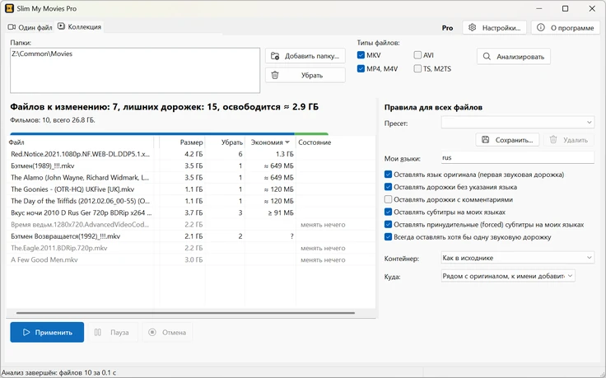
Task: Select the Red.Notice.2021.1080p file row
Action: 191,154
